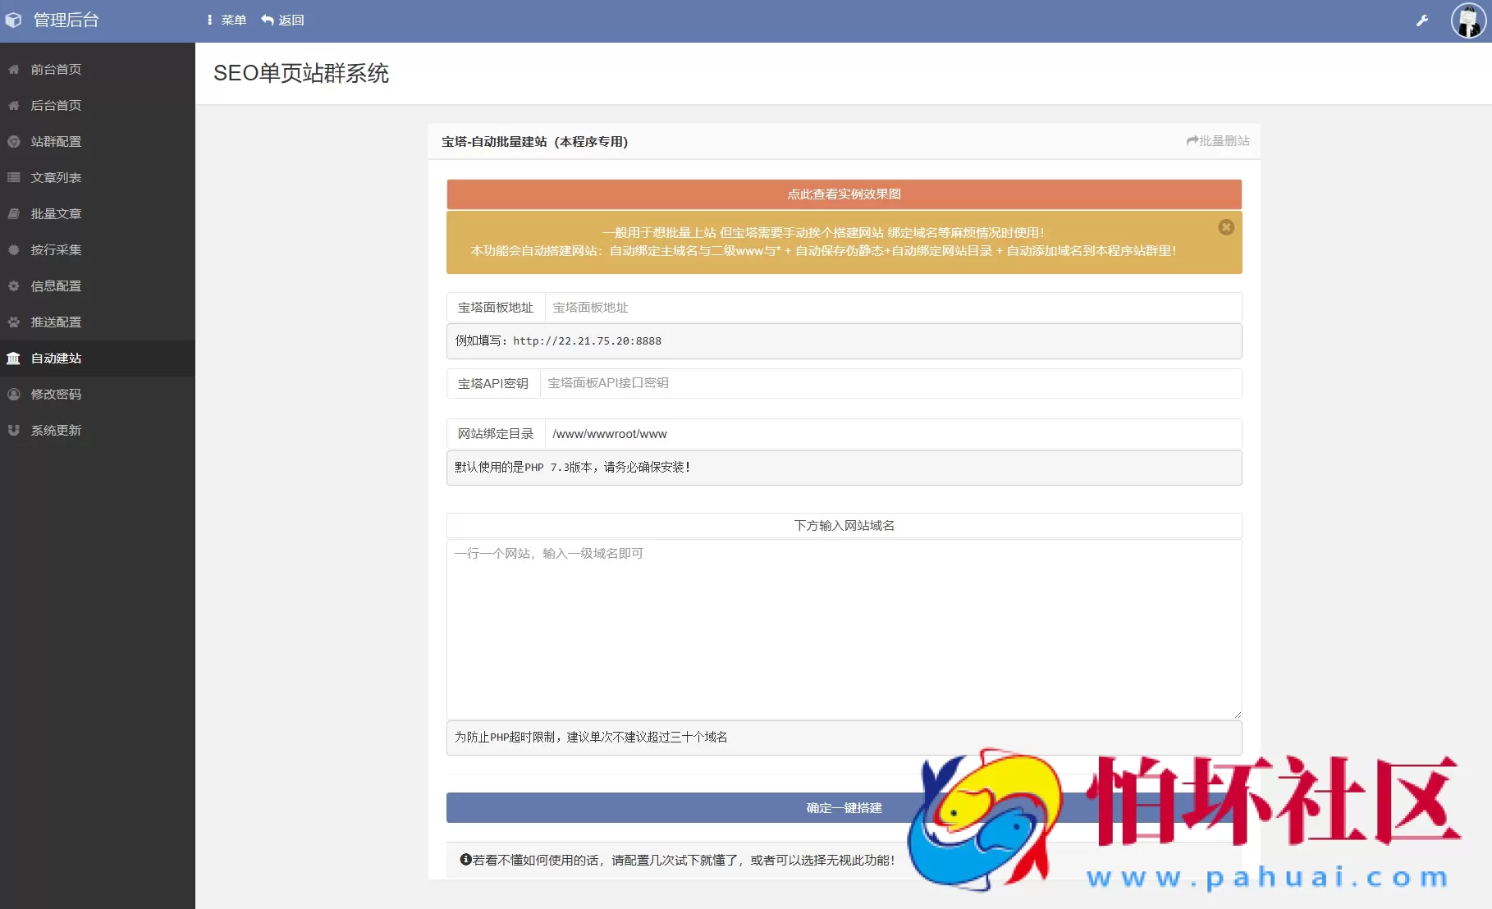Open the user avatar in the top corner
Screen dimensions: 1492x909
1468,21
